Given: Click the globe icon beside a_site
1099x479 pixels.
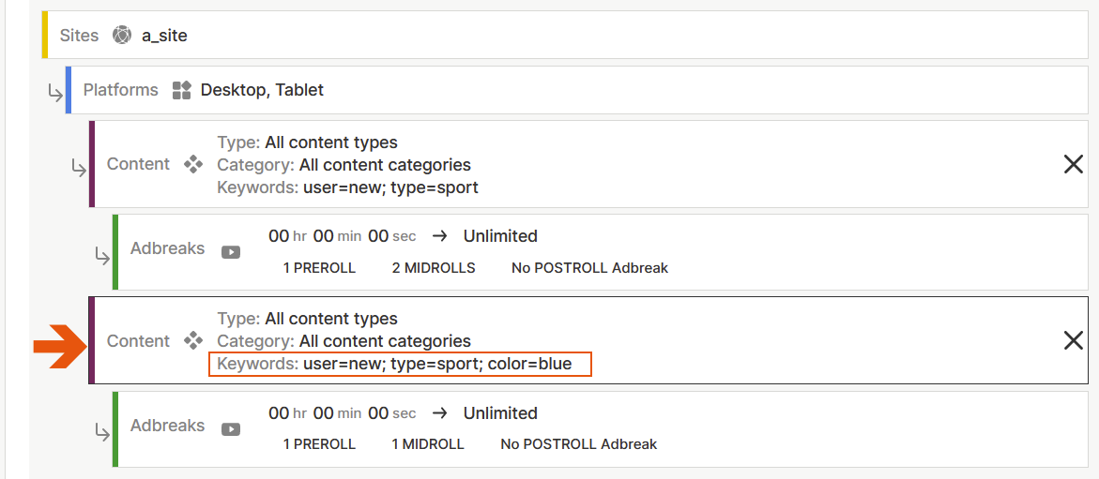Looking at the screenshot, I should coord(121,36).
